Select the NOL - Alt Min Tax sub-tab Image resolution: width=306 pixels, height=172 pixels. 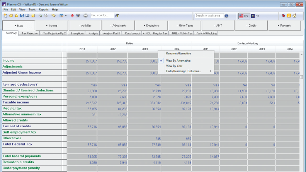[182, 33]
